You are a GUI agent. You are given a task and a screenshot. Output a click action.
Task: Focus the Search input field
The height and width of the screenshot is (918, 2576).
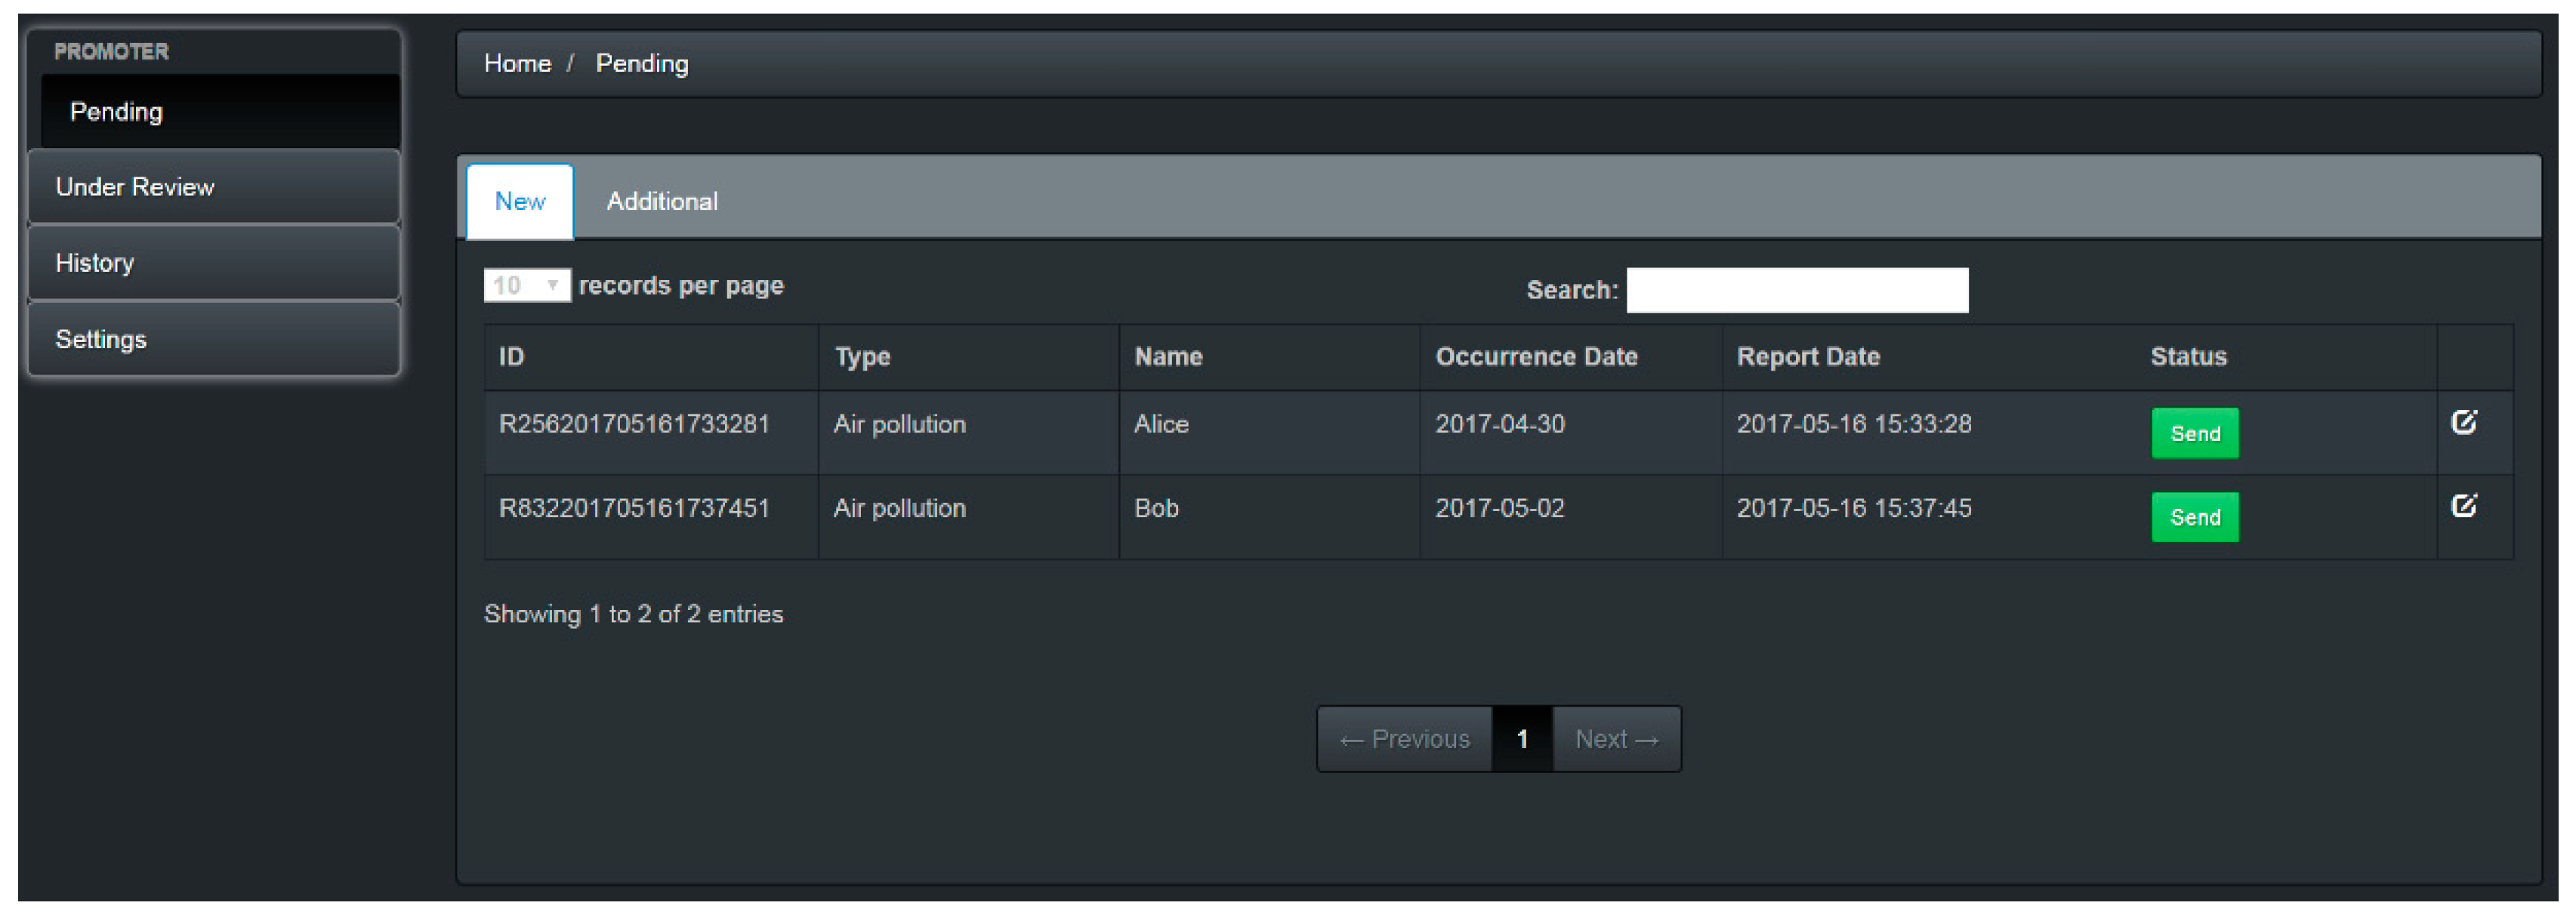[1796, 290]
